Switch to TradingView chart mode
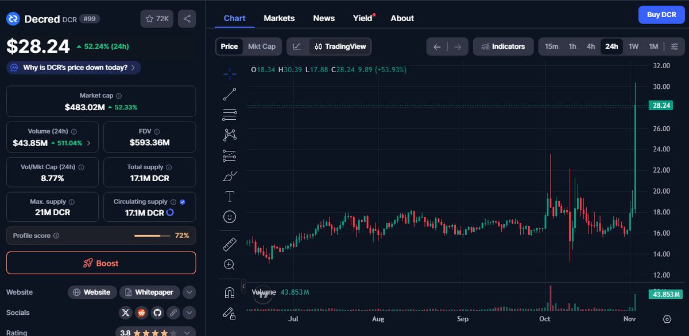The width and height of the screenshot is (689, 336). point(340,46)
